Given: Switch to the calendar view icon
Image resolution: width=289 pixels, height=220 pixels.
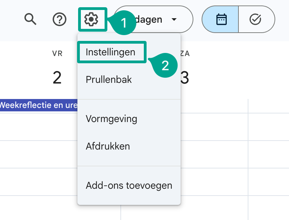Looking at the screenshot, I should (221, 19).
